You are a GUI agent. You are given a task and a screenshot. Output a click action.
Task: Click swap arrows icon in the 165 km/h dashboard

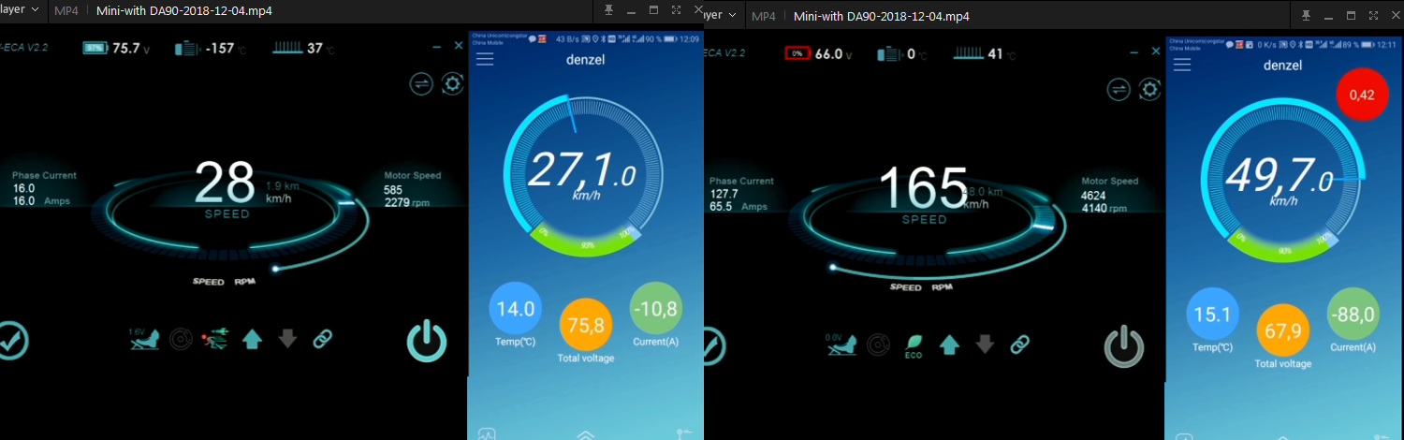pos(1119,89)
